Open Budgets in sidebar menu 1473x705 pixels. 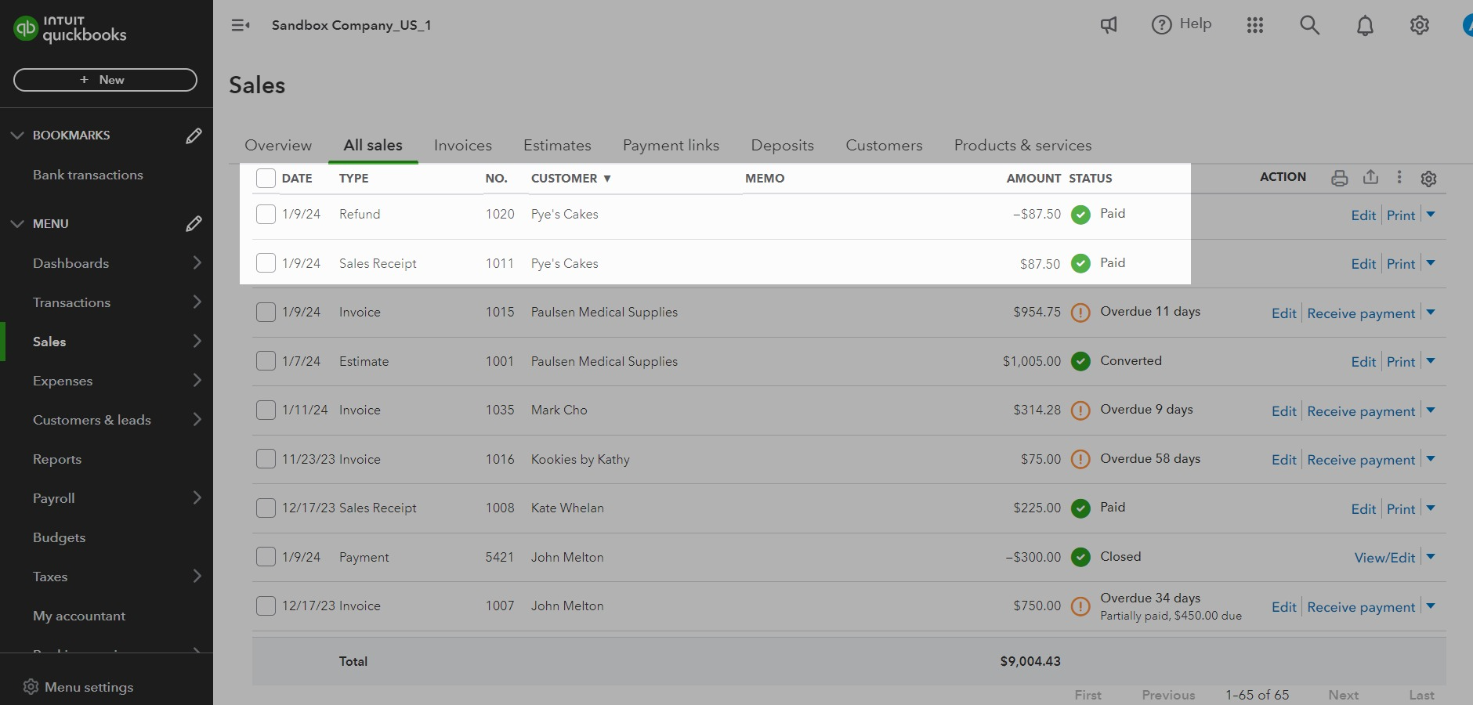[x=59, y=538]
